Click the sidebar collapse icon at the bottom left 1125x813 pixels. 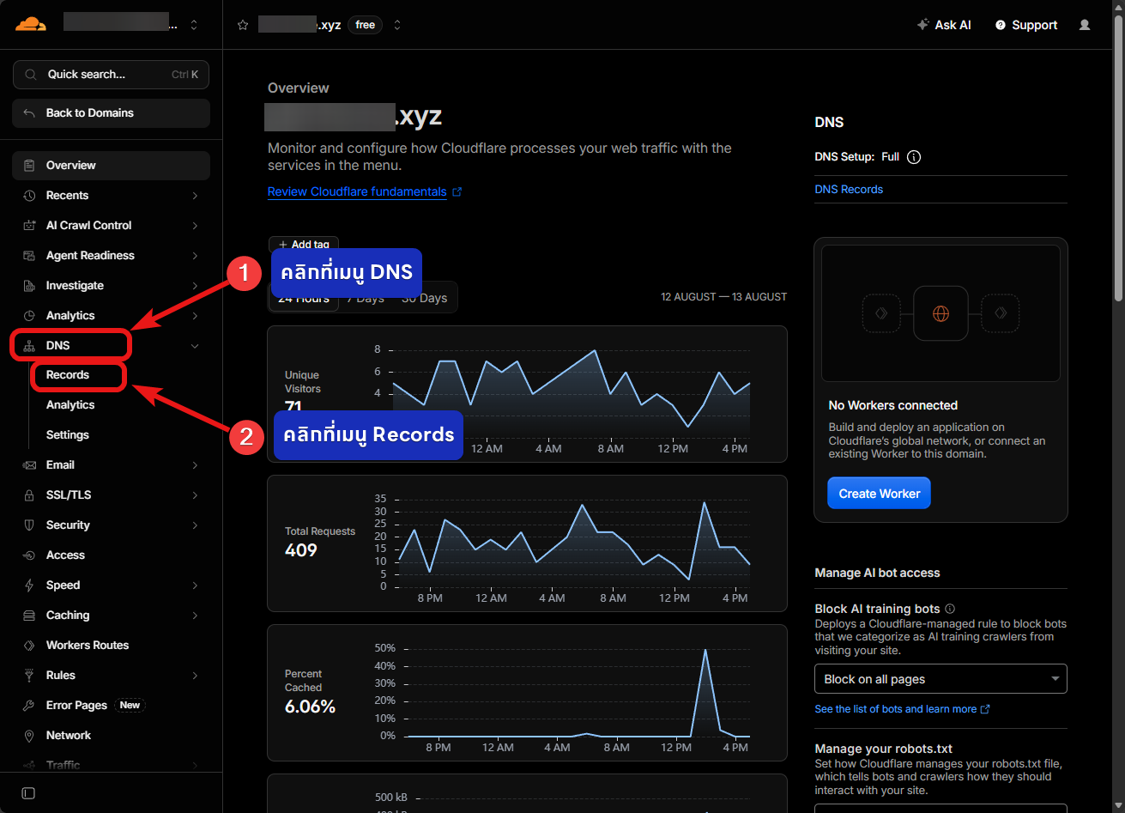tap(28, 792)
